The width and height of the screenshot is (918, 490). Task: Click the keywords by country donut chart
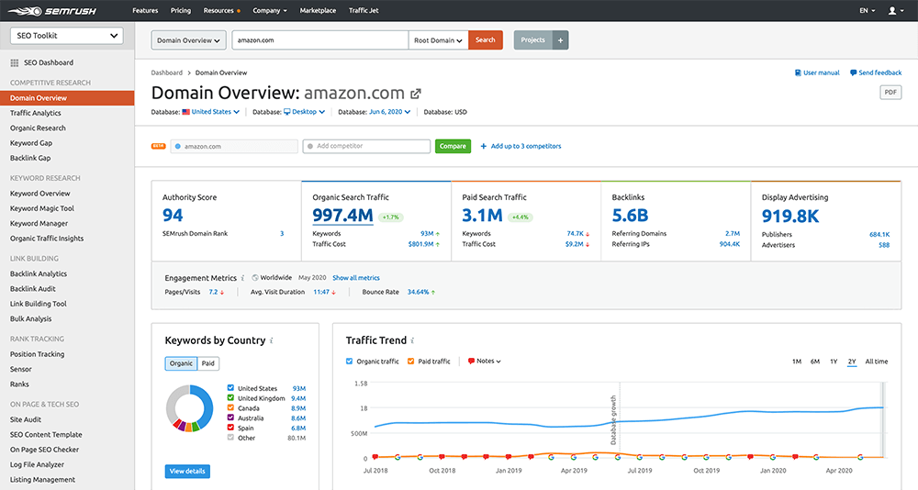click(190, 408)
